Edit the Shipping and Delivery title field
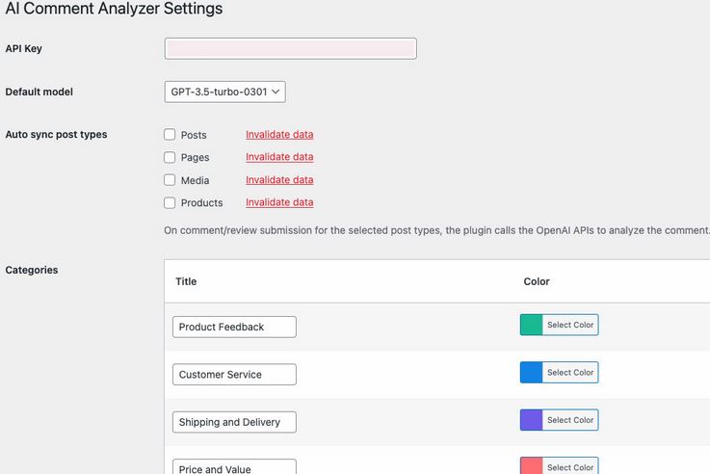This screenshot has width=710, height=474. pyautogui.click(x=234, y=422)
